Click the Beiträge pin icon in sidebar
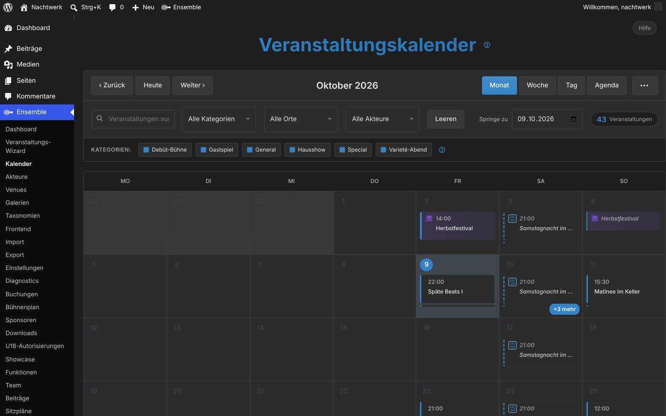This screenshot has height=416, width=666. [x=8, y=49]
